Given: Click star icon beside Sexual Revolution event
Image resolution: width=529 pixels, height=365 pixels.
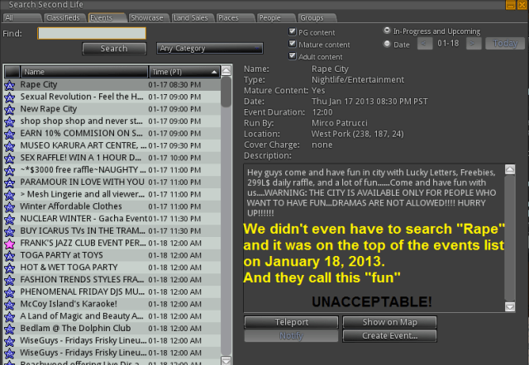Looking at the screenshot, I should 9,97.
